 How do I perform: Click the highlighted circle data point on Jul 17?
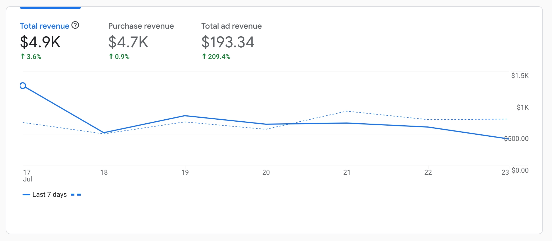click(x=23, y=86)
